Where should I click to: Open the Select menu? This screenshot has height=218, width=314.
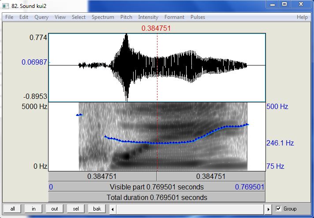point(78,17)
